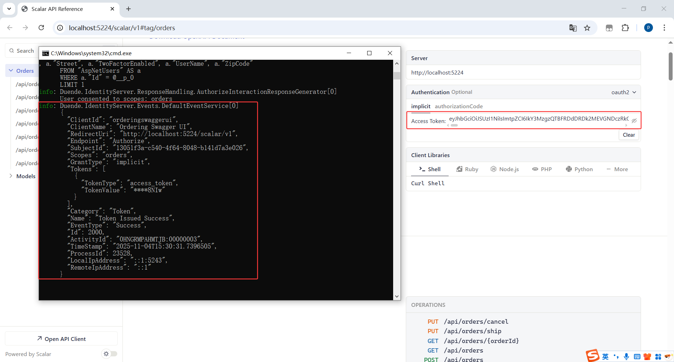The width and height of the screenshot is (674, 362).
Task: Reload the current page
Action: pyautogui.click(x=41, y=28)
